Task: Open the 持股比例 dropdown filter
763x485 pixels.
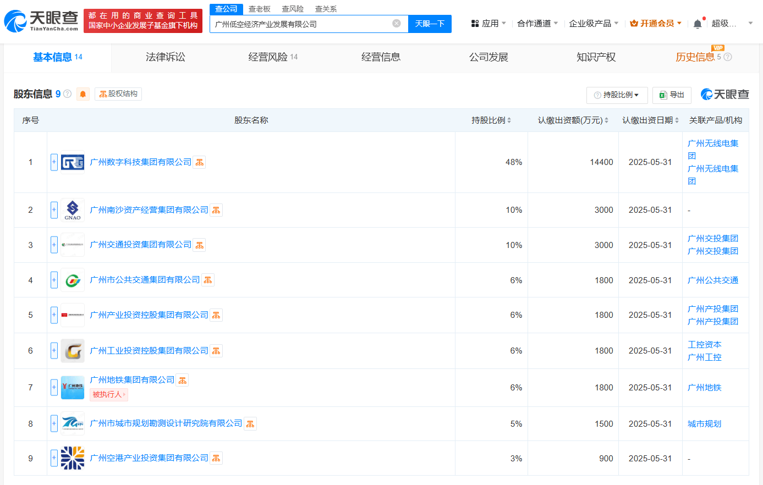Action: 617,95
